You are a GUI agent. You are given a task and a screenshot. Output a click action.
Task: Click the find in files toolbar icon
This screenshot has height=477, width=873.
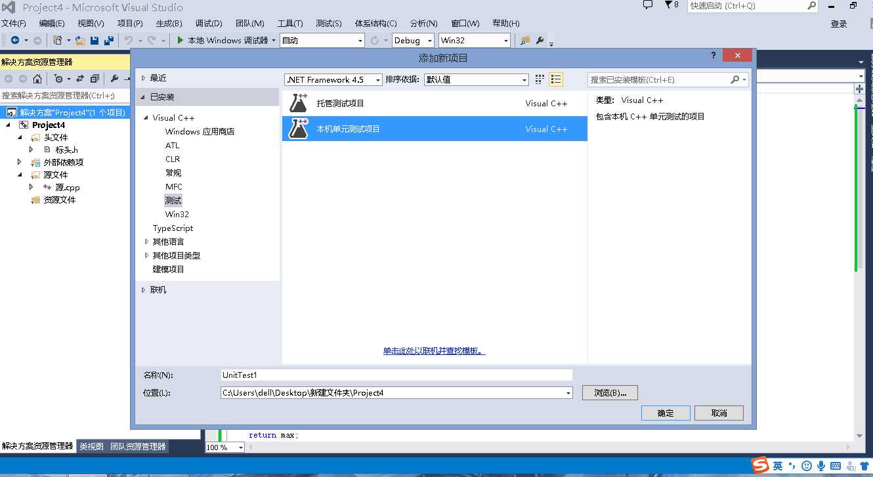tap(525, 41)
